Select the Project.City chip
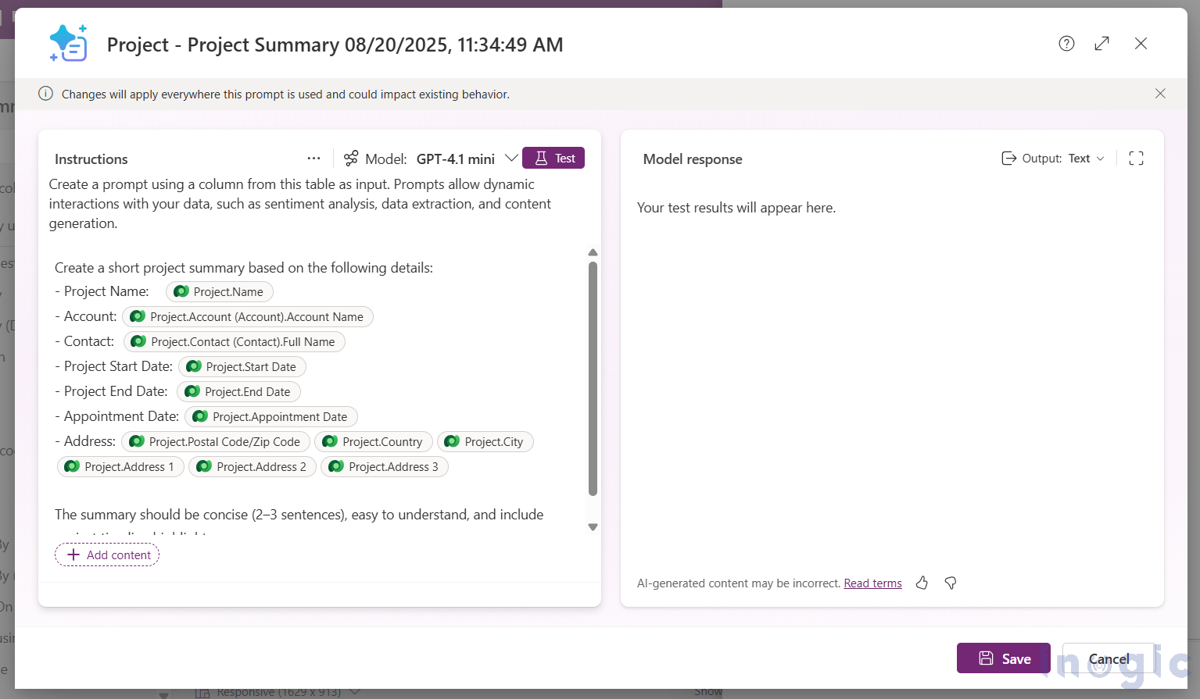 485,441
